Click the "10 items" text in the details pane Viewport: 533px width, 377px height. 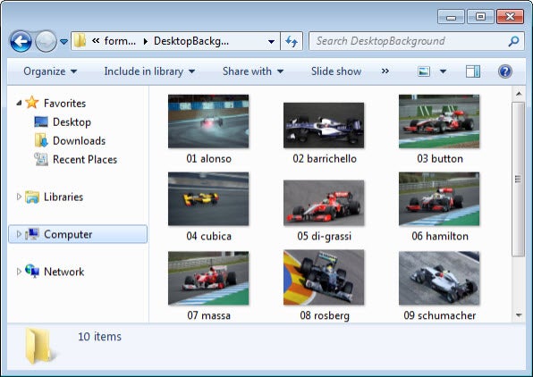99,337
